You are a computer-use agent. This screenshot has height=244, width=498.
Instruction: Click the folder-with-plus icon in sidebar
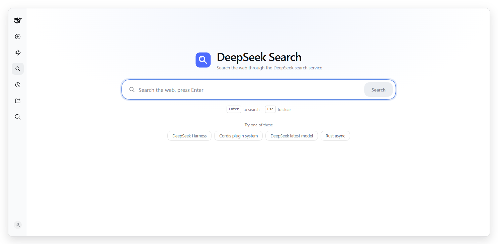pyautogui.click(x=18, y=101)
